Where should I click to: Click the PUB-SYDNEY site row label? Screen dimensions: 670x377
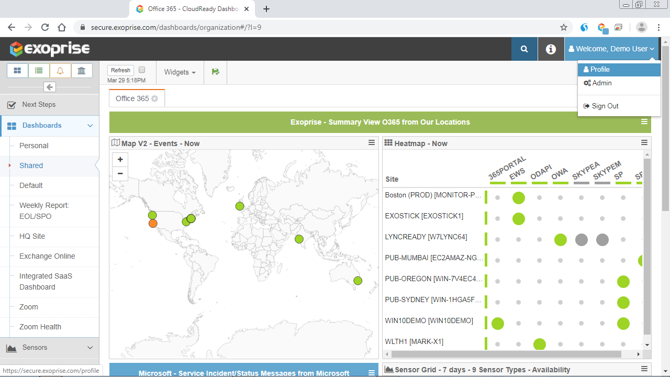tap(433, 300)
